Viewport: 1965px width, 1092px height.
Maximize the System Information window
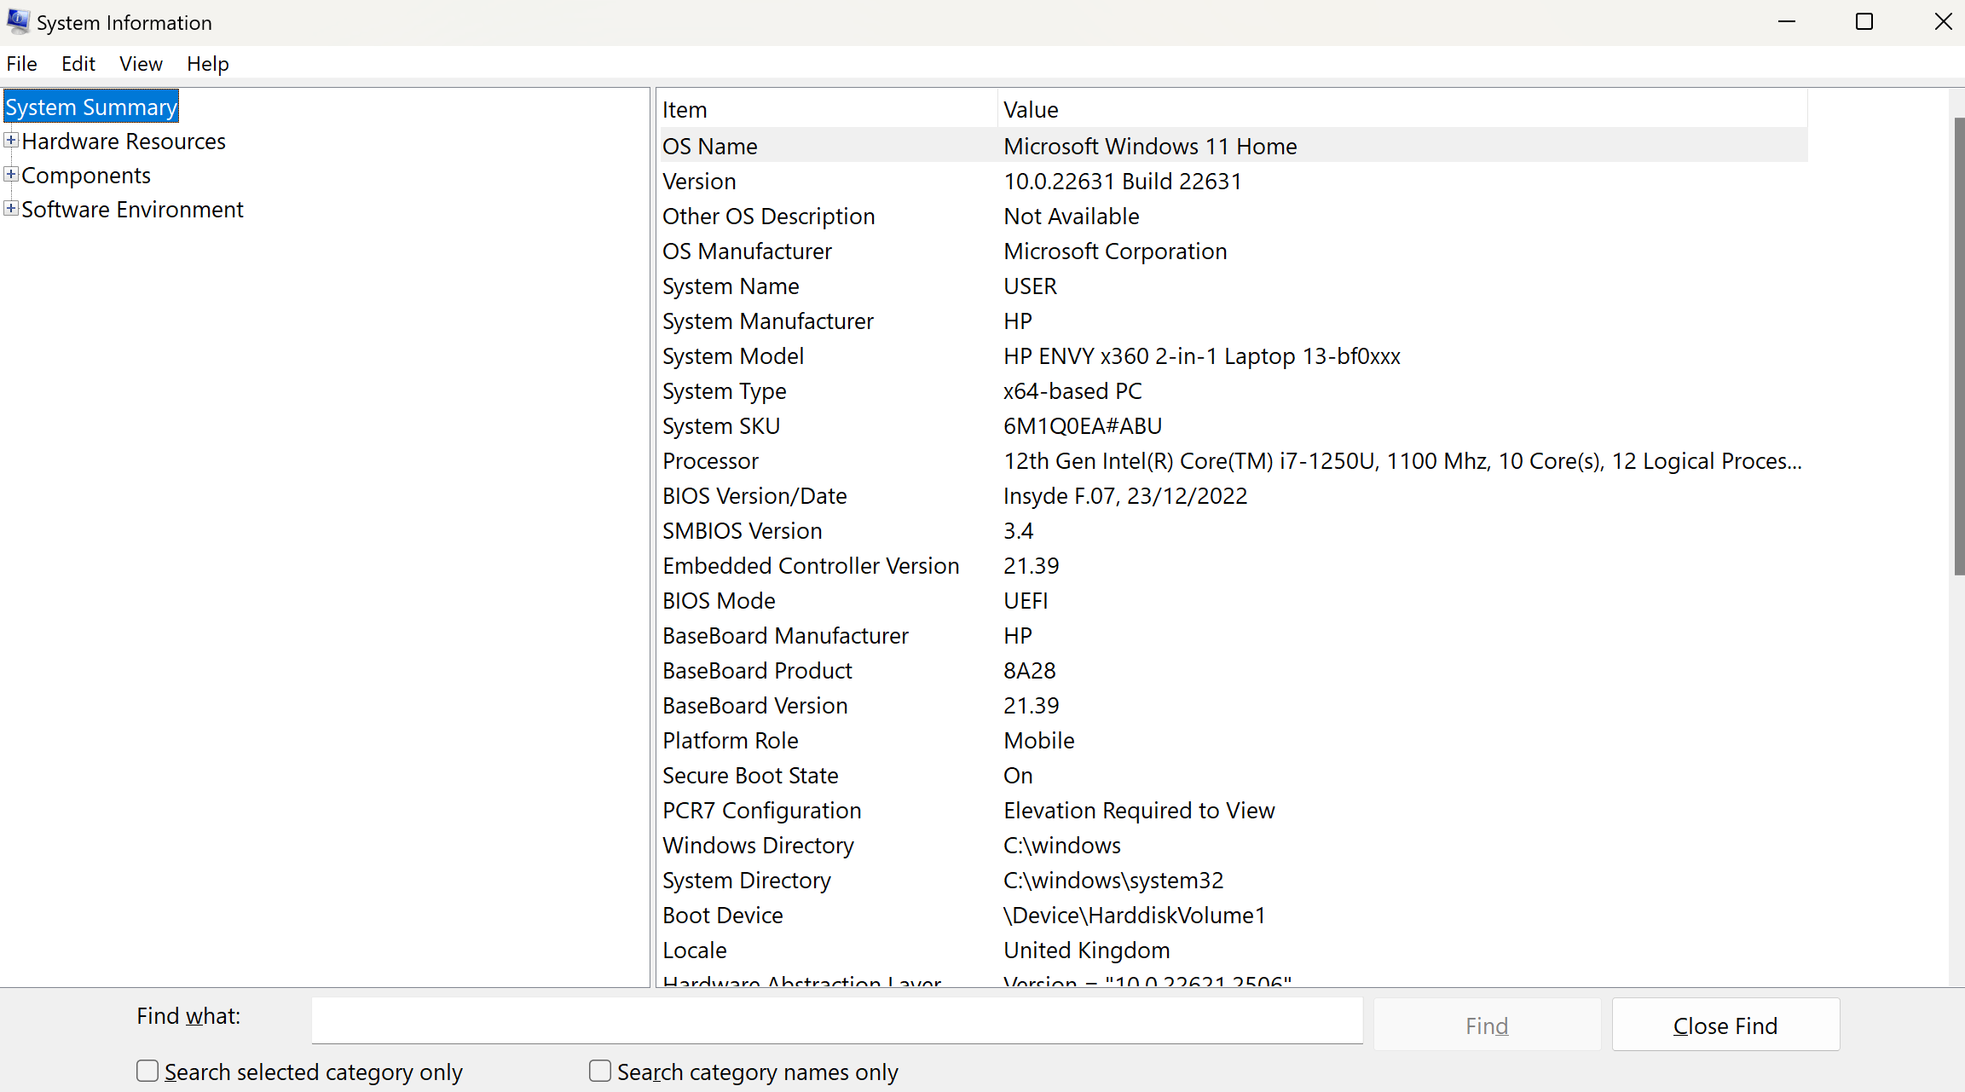[1864, 22]
